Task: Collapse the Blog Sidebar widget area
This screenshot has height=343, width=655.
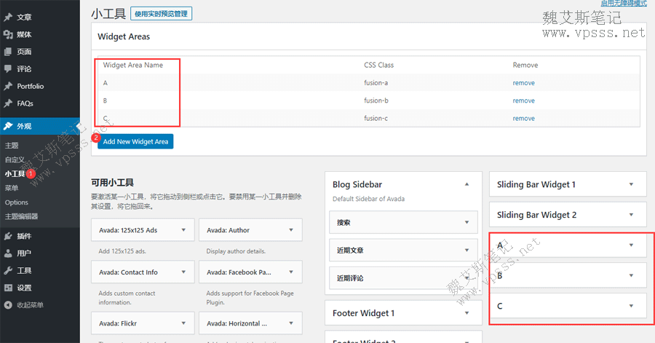Action: pyautogui.click(x=467, y=184)
